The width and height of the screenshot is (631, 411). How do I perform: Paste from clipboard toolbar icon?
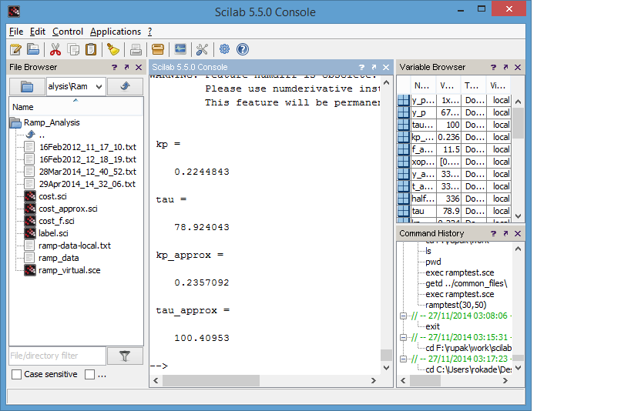point(92,49)
